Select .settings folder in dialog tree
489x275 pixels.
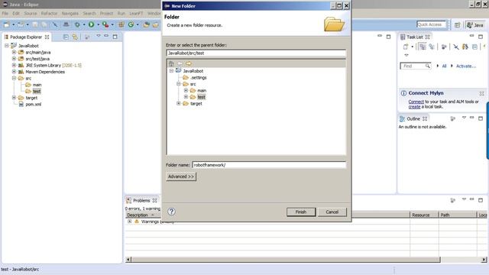click(199, 77)
